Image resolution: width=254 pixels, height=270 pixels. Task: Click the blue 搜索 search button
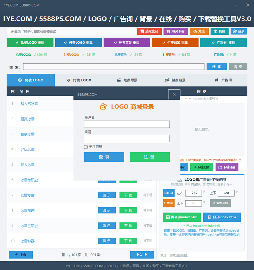click(x=217, y=66)
